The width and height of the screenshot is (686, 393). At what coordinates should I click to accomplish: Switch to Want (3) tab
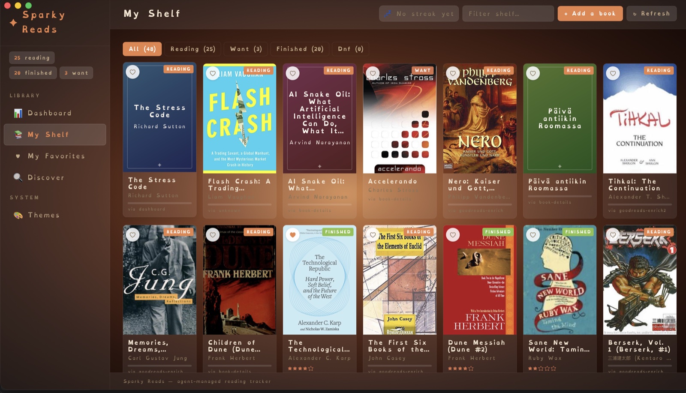point(246,49)
